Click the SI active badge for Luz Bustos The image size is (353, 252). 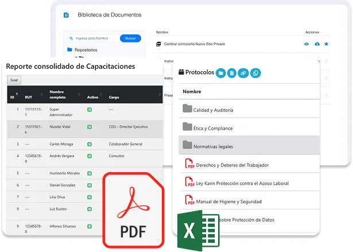click(90, 209)
